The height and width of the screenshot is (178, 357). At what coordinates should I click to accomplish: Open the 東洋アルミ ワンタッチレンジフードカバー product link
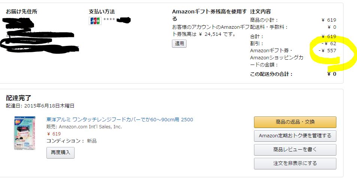(x=120, y=119)
